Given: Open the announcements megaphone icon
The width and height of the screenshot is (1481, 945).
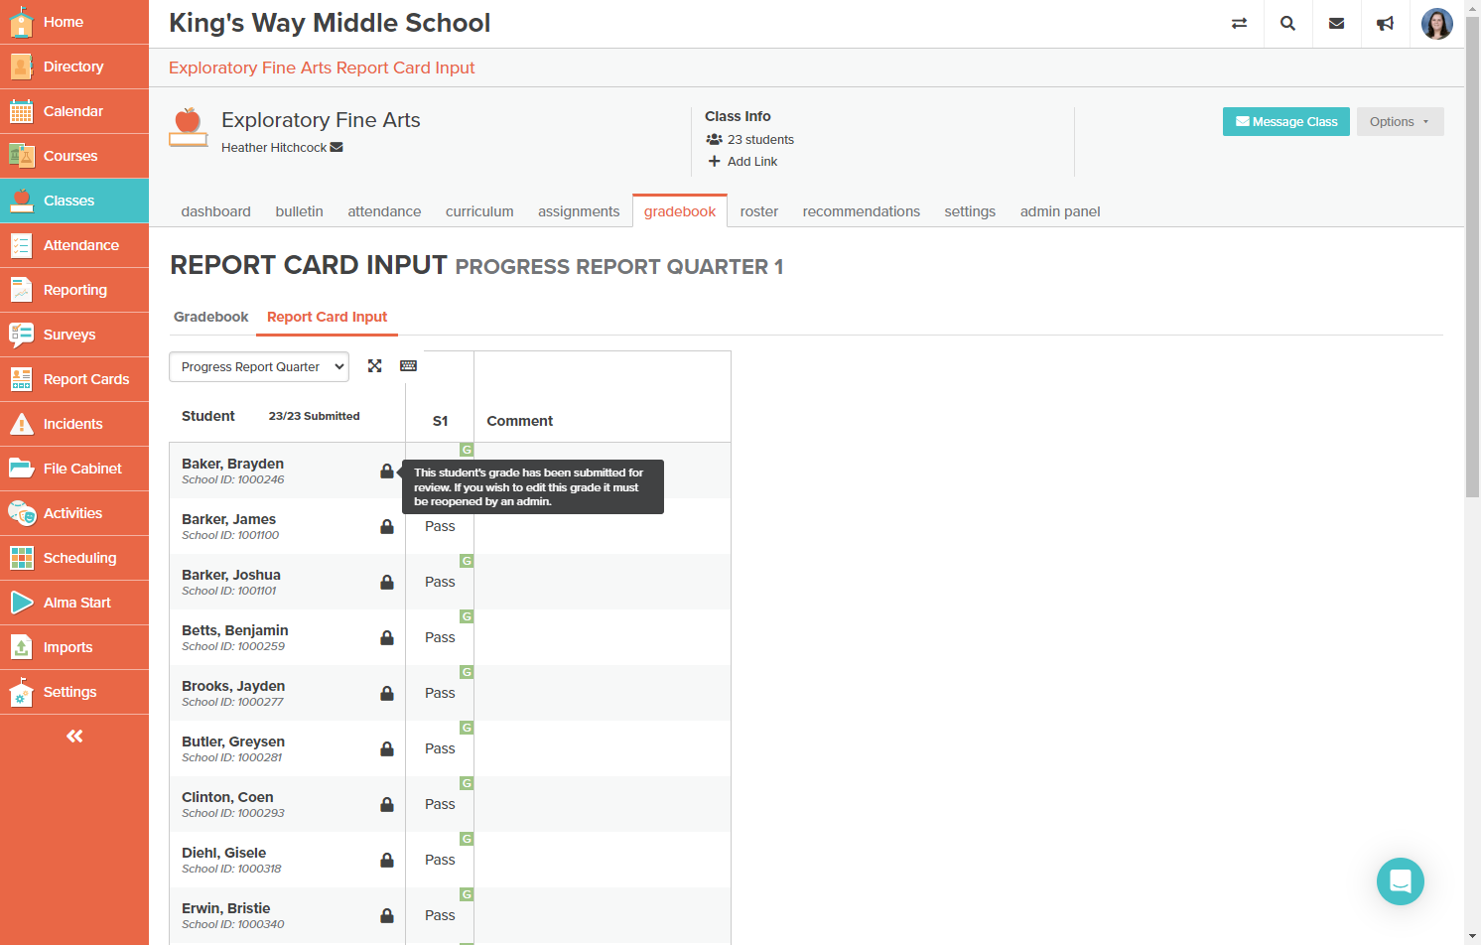Looking at the screenshot, I should tap(1385, 23).
